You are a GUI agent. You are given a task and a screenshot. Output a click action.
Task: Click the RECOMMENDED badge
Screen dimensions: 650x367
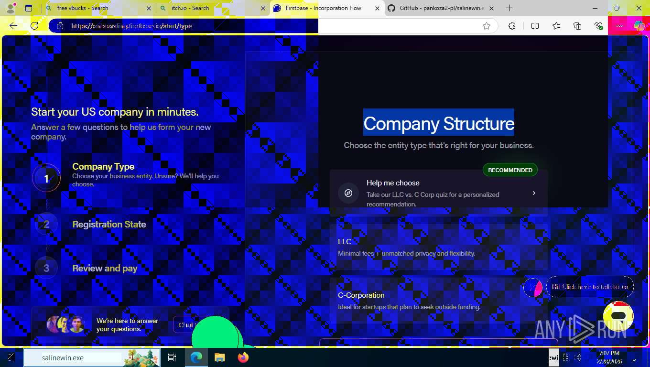coord(510,170)
